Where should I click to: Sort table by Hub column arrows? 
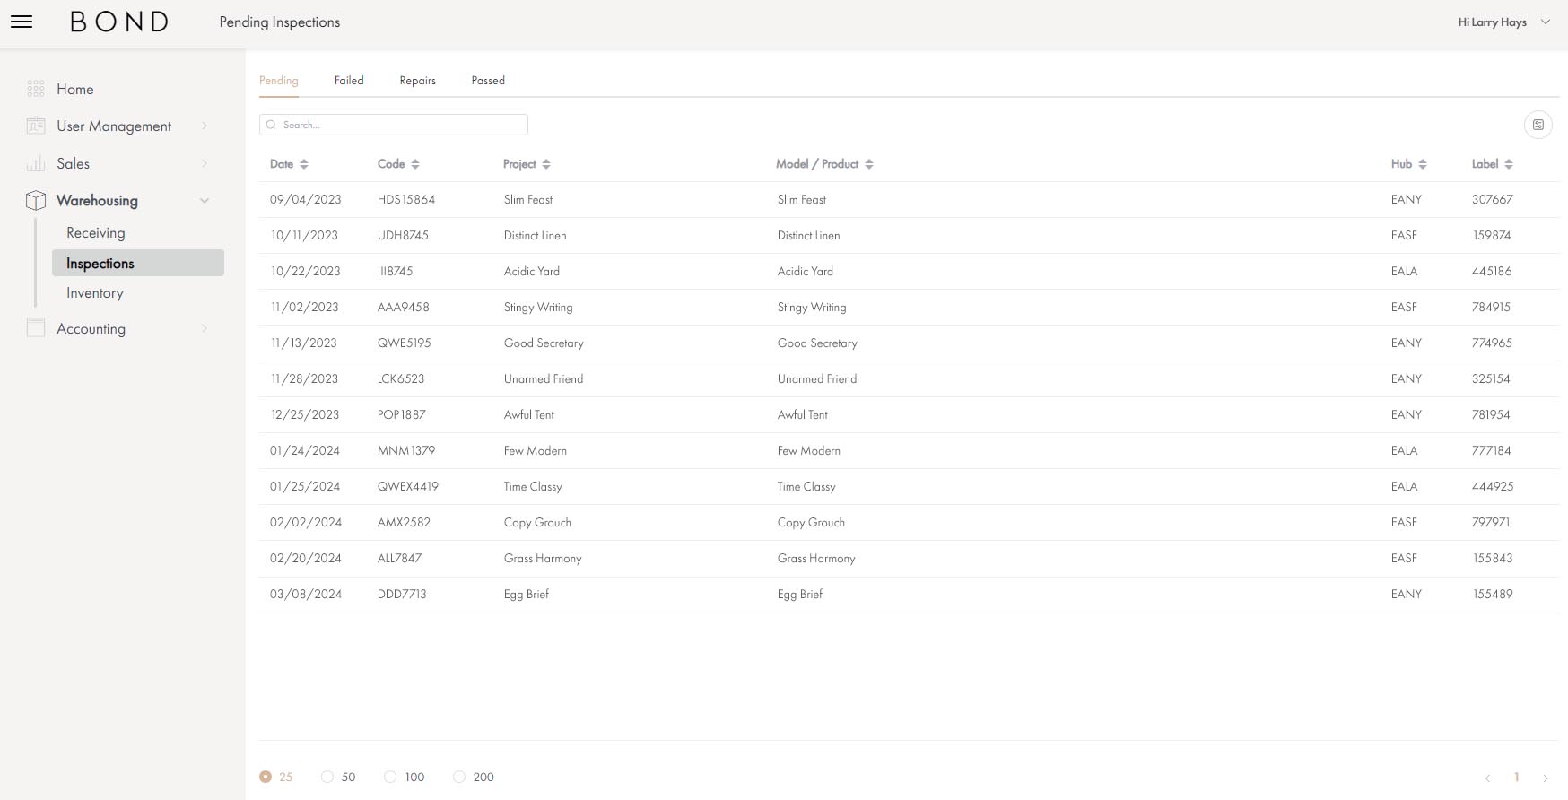[x=1423, y=164]
